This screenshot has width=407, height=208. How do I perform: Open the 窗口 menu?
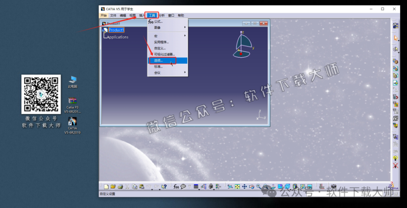(x=171, y=16)
